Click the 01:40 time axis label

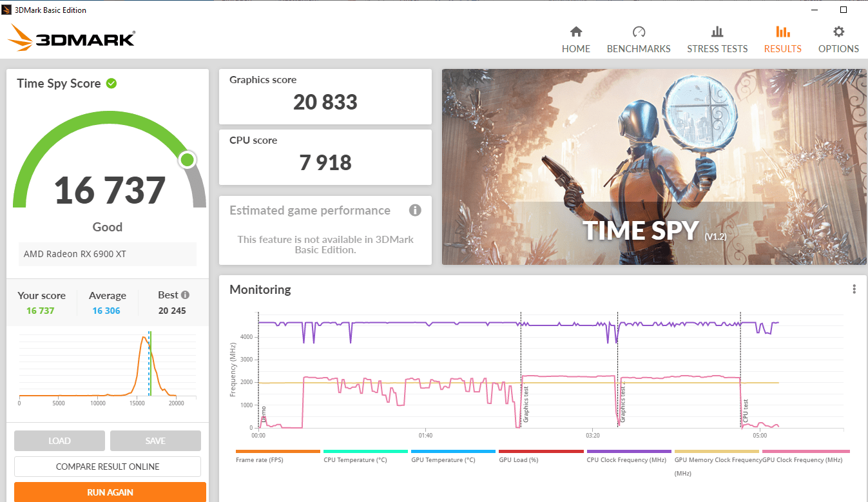425,436
